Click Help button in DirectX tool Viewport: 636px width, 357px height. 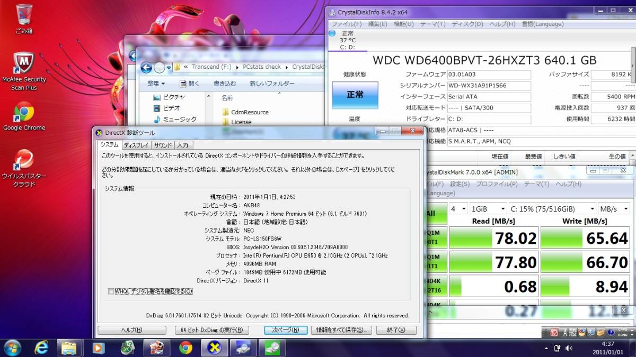131,330
